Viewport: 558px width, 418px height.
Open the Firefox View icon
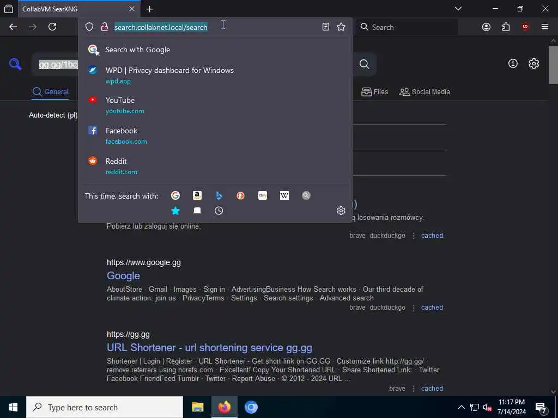click(9, 9)
